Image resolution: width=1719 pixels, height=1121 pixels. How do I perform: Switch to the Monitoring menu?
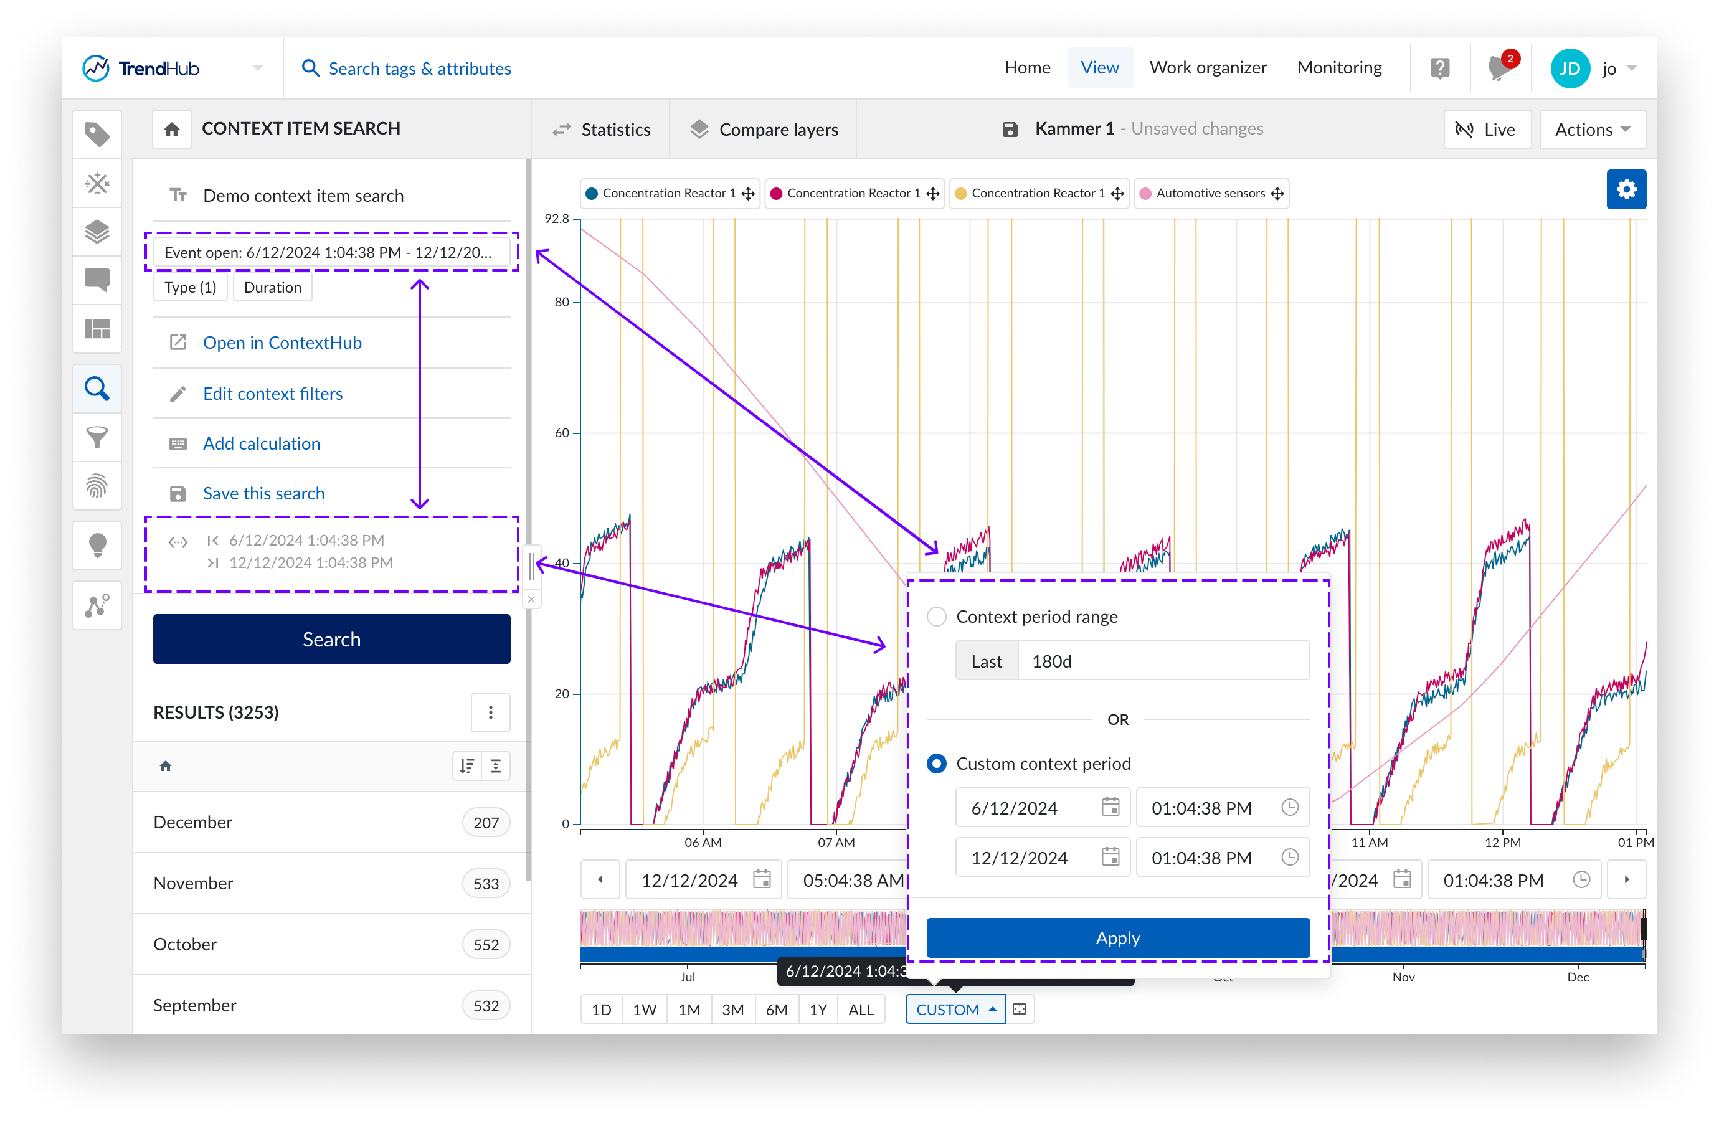1339,68
